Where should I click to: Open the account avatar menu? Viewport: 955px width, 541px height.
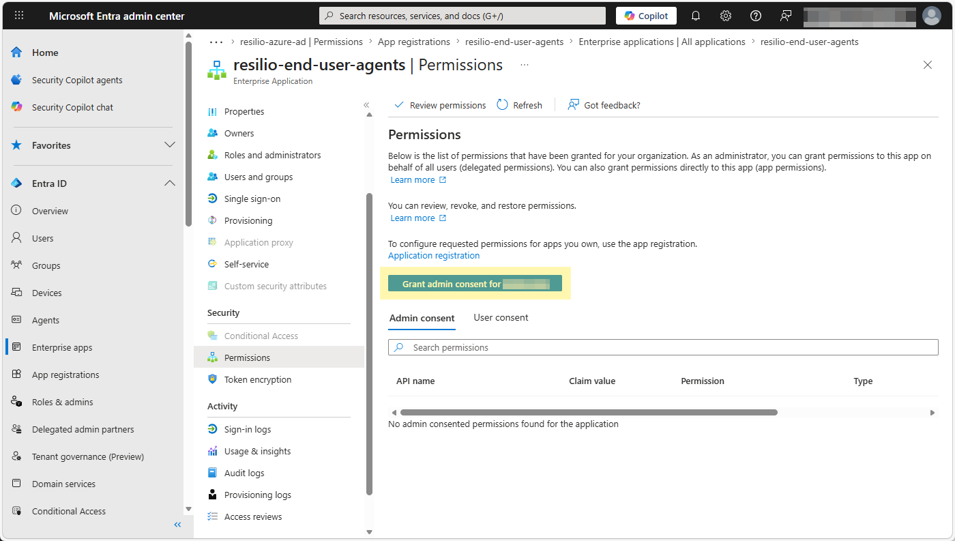(931, 16)
